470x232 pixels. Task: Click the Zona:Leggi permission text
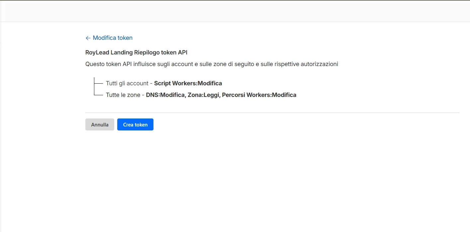coord(203,95)
